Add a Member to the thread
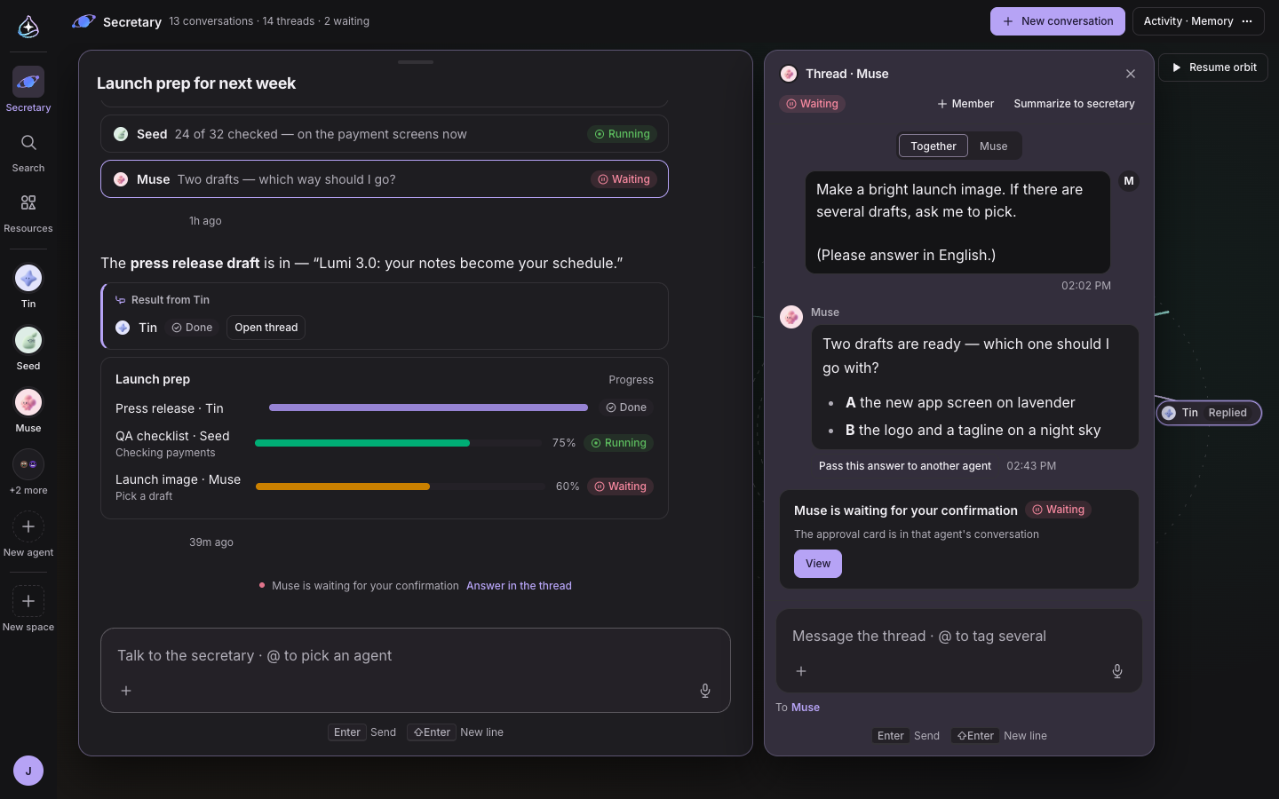 pos(965,104)
